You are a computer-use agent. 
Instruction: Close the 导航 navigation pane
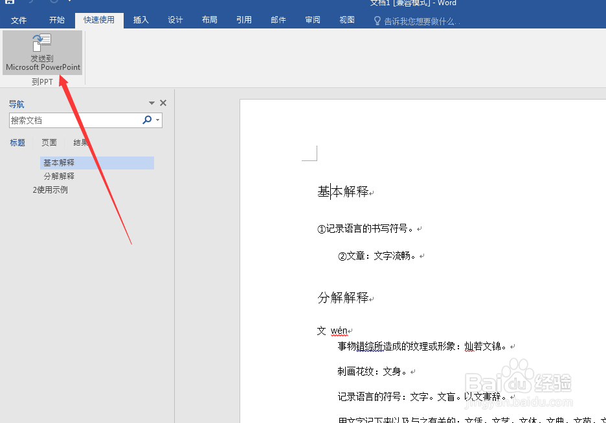coord(163,102)
